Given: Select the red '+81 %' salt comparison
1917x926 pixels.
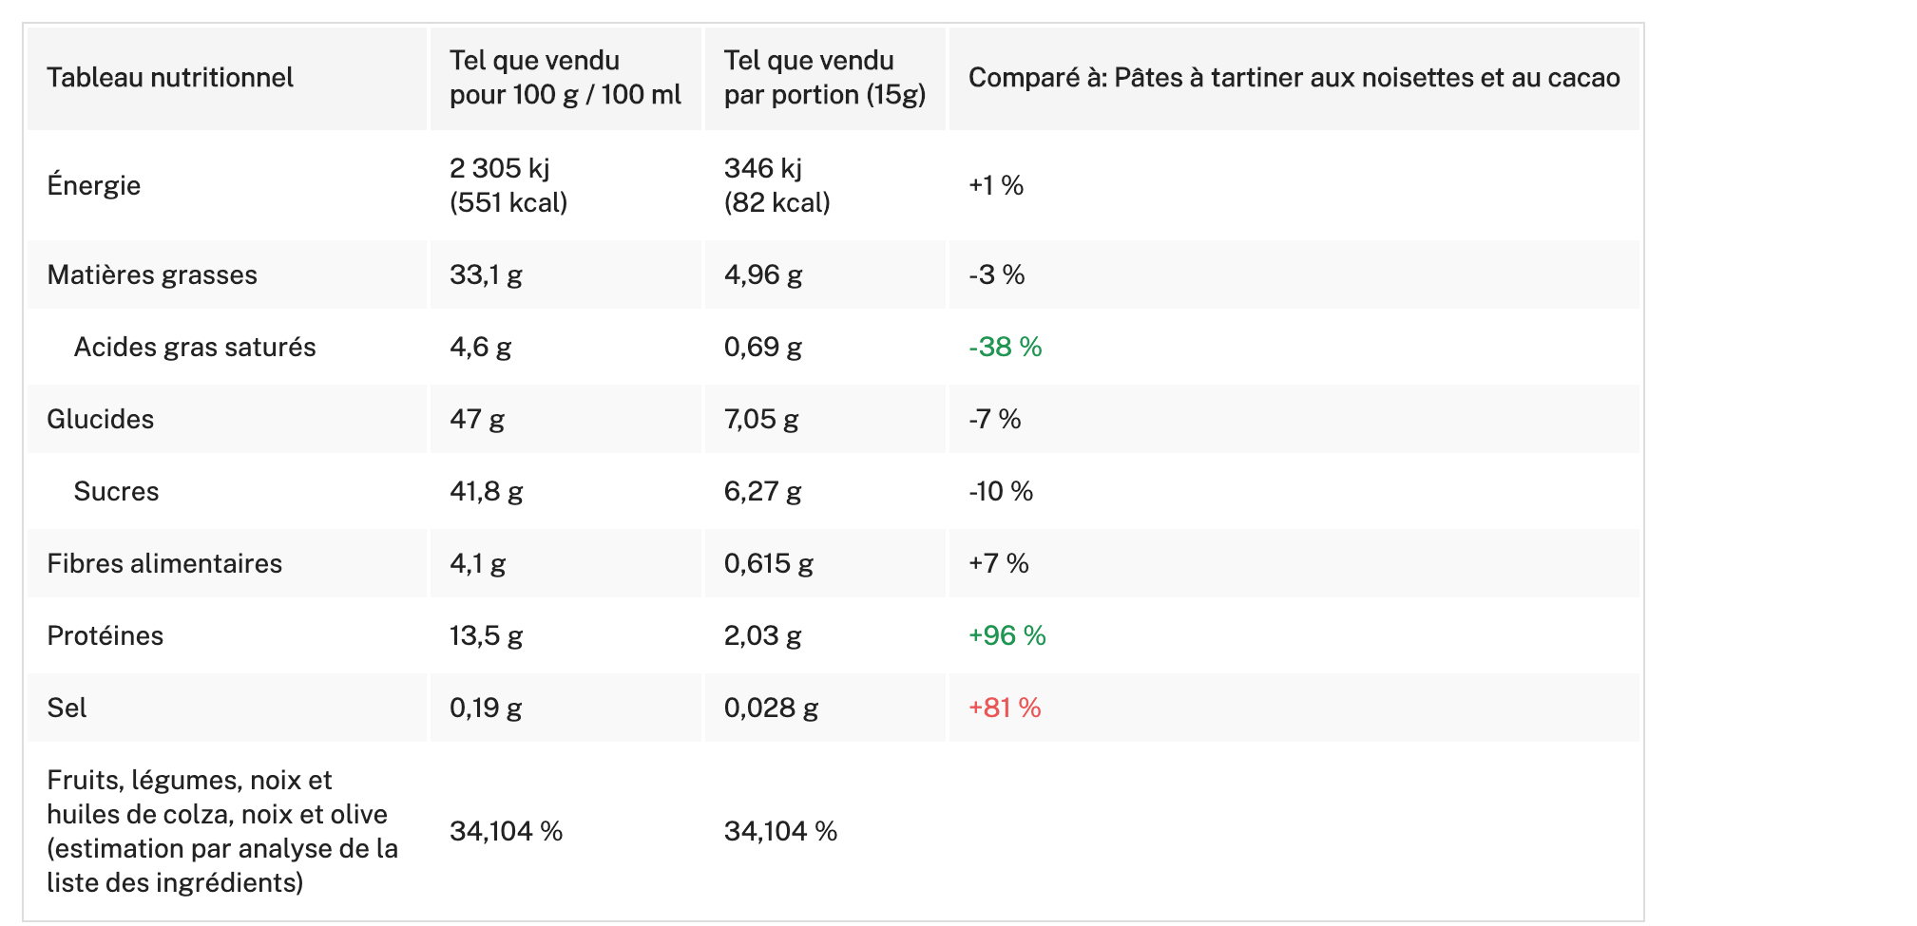Looking at the screenshot, I should click(1005, 708).
